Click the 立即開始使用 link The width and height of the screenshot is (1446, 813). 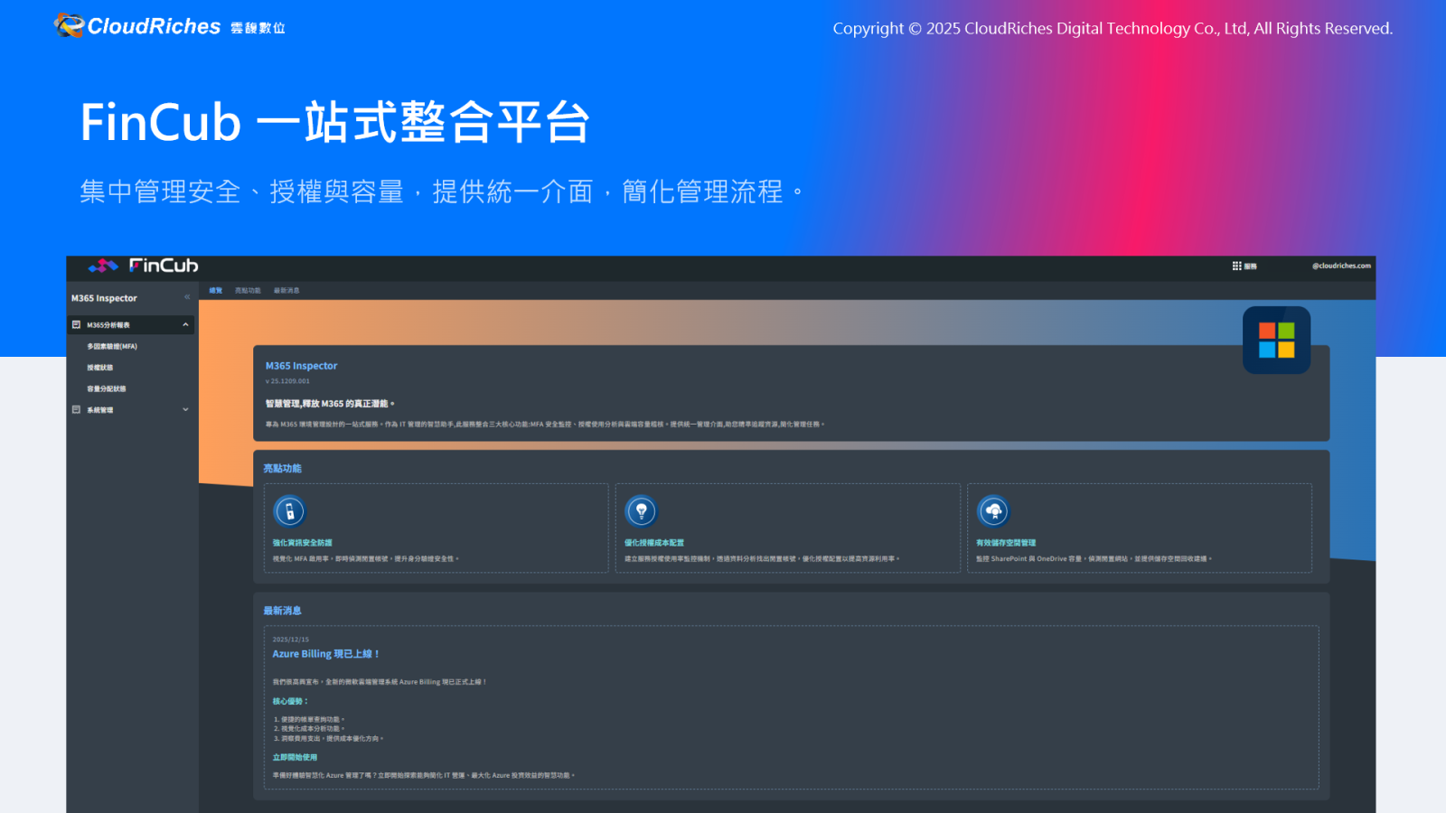click(x=295, y=757)
